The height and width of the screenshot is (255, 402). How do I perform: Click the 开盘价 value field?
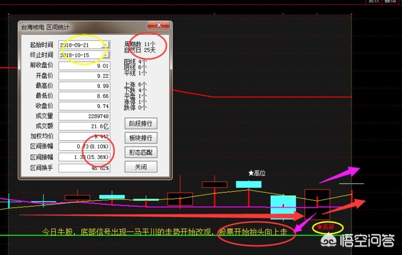click(x=84, y=76)
